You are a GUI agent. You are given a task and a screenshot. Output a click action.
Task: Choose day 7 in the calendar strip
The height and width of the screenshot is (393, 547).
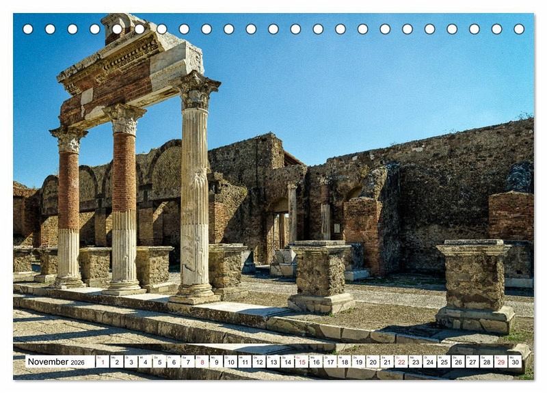(188, 362)
